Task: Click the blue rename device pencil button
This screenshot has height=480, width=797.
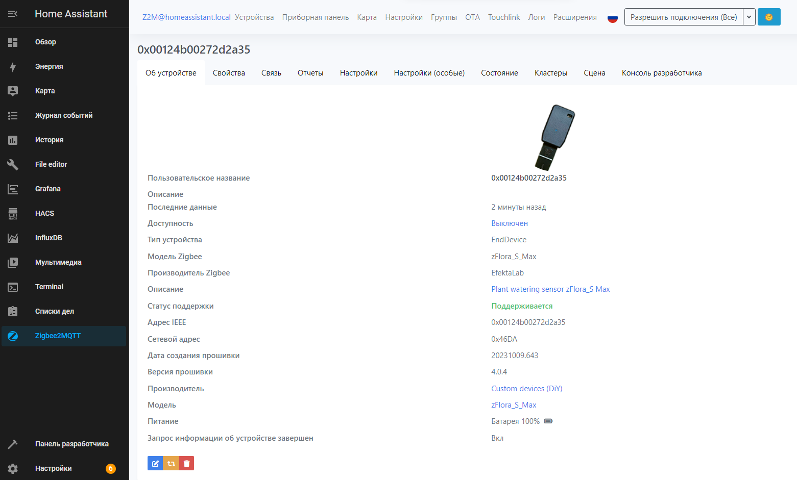Action: pos(155,463)
